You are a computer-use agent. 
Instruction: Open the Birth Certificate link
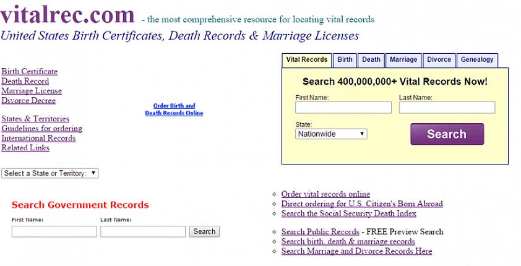pyautogui.click(x=29, y=72)
